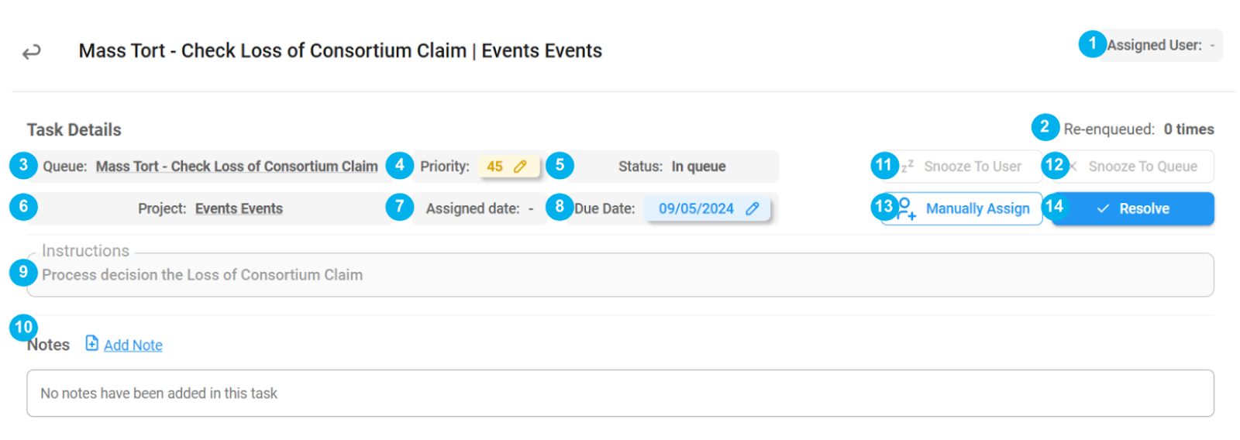Image resolution: width=1240 pixels, height=440 pixels.
Task: Click the numbered marker 1 badge
Action: 1092,44
